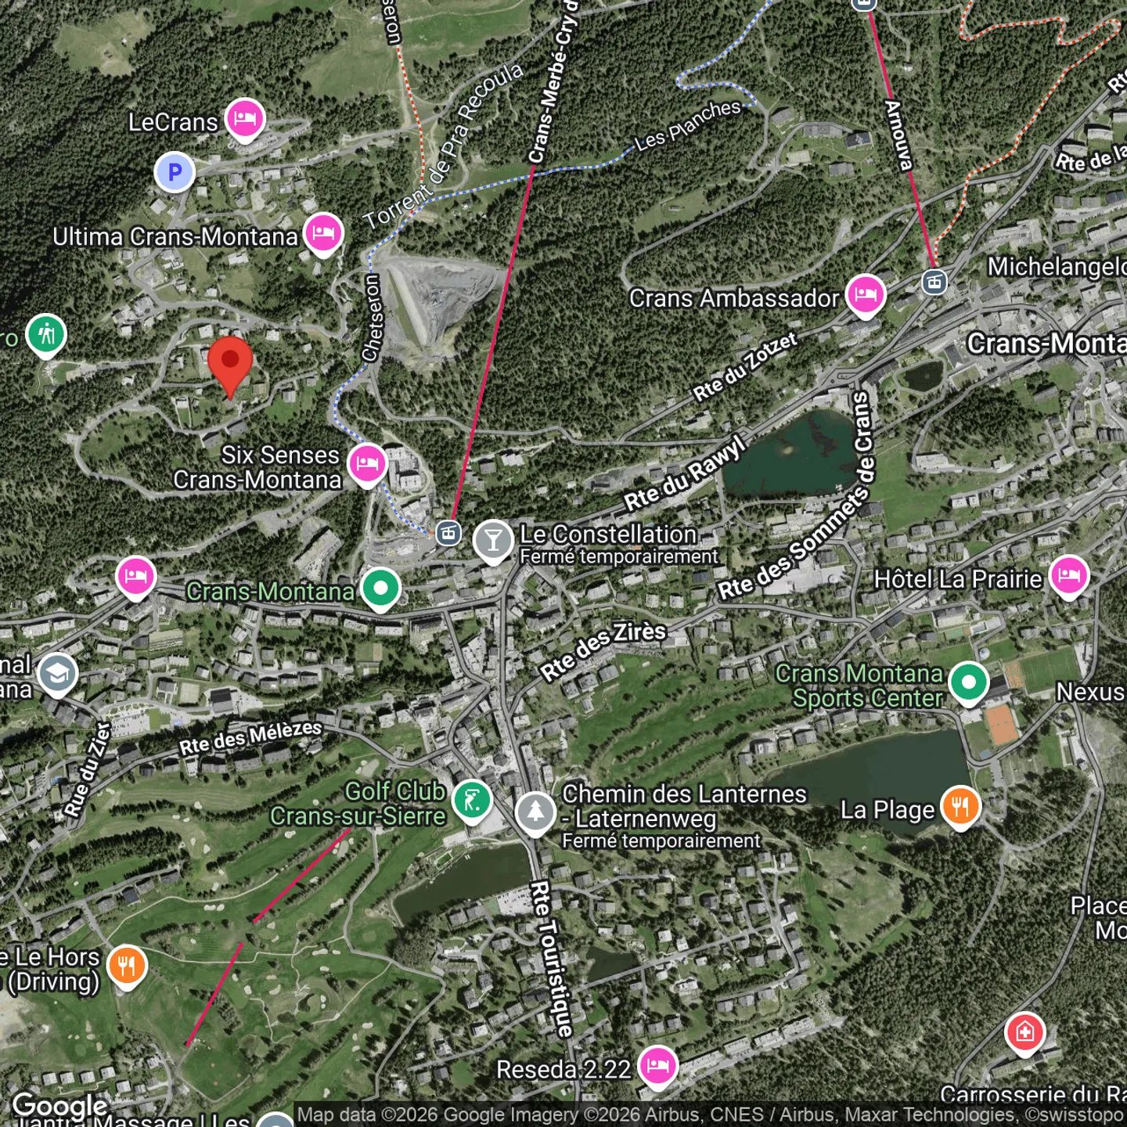Click the green Crans-Montana place pin
Screen dimensions: 1127x1127
[380, 589]
